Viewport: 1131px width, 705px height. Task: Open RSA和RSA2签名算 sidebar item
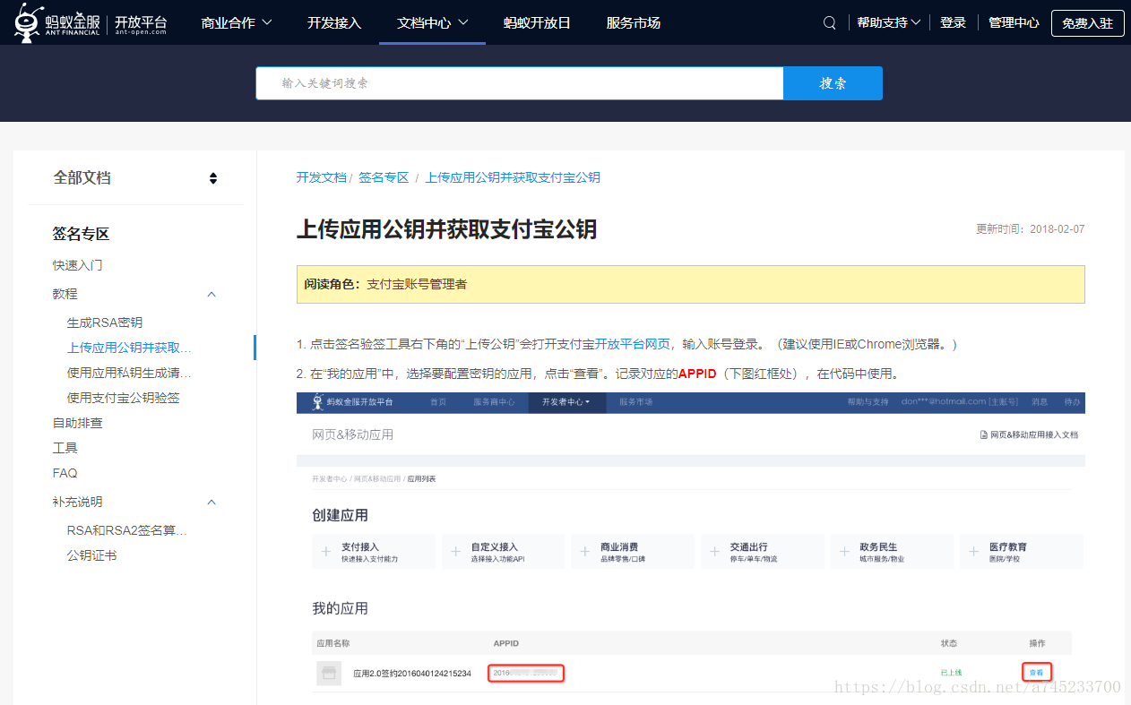127,530
